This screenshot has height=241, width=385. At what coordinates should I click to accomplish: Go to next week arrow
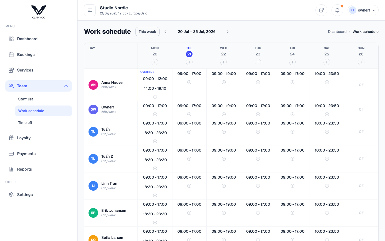(228, 32)
